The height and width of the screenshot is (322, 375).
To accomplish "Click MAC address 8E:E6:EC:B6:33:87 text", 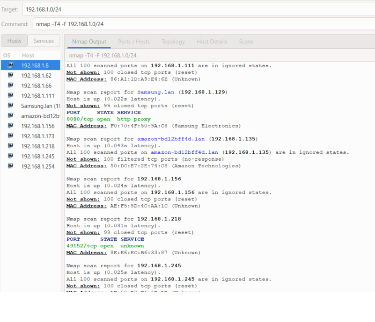I will tap(139, 252).
